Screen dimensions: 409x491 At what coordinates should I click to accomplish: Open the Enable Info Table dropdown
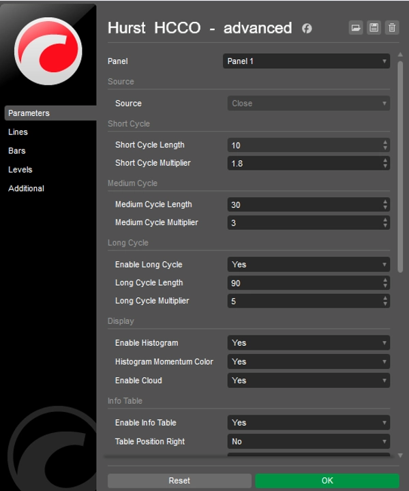[309, 422]
